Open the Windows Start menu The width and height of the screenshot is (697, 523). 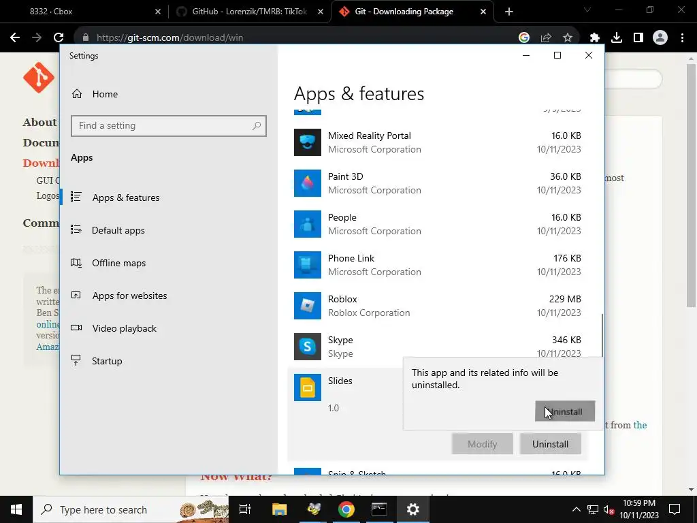point(16,509)
